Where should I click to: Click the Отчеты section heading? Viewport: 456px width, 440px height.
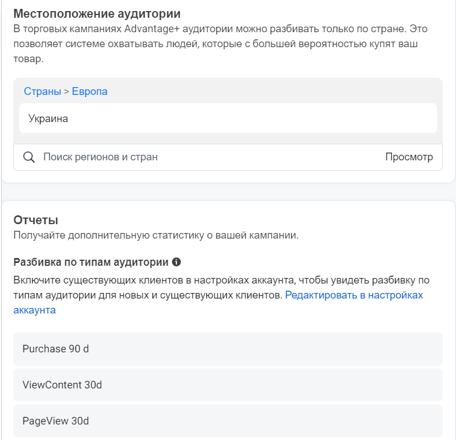coord(36,220)
